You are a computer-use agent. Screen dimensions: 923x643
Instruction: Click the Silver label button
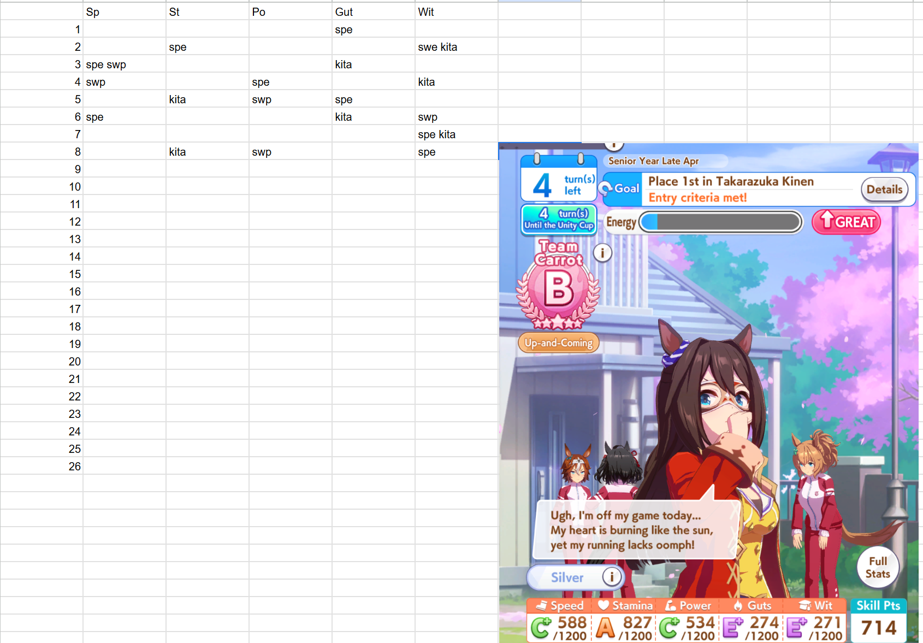[x=575, y=577]
